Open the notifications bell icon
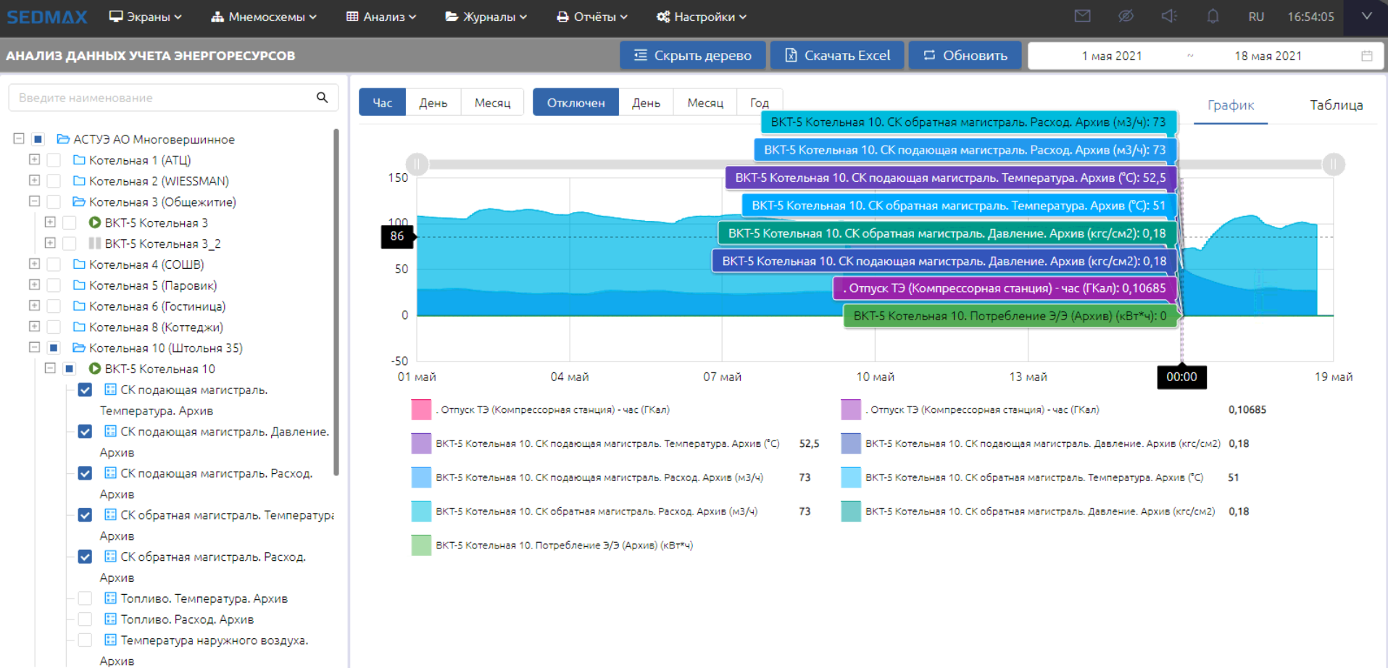 tap(1213, 16)
